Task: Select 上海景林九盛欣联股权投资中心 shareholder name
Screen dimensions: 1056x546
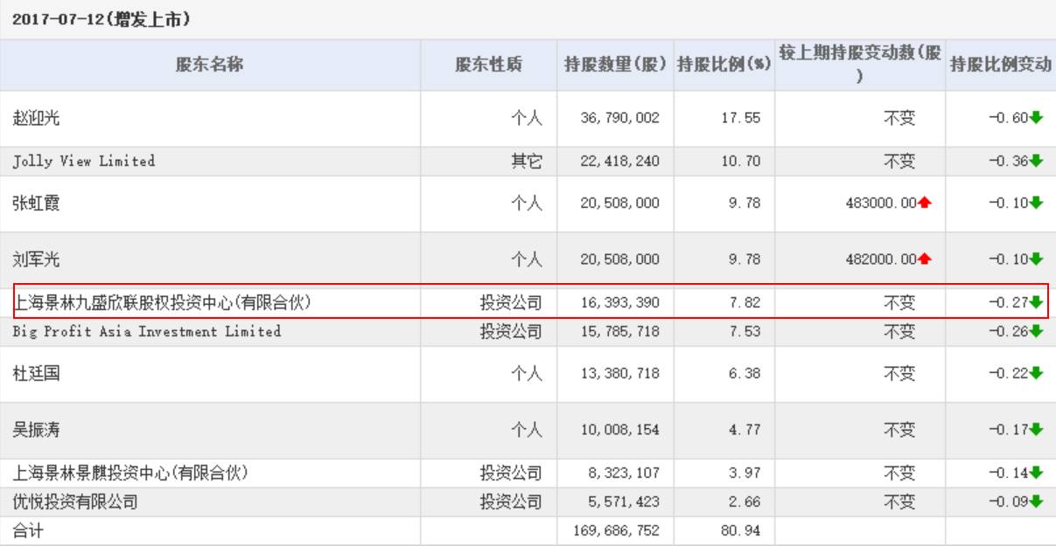Action: coord(163,303)
